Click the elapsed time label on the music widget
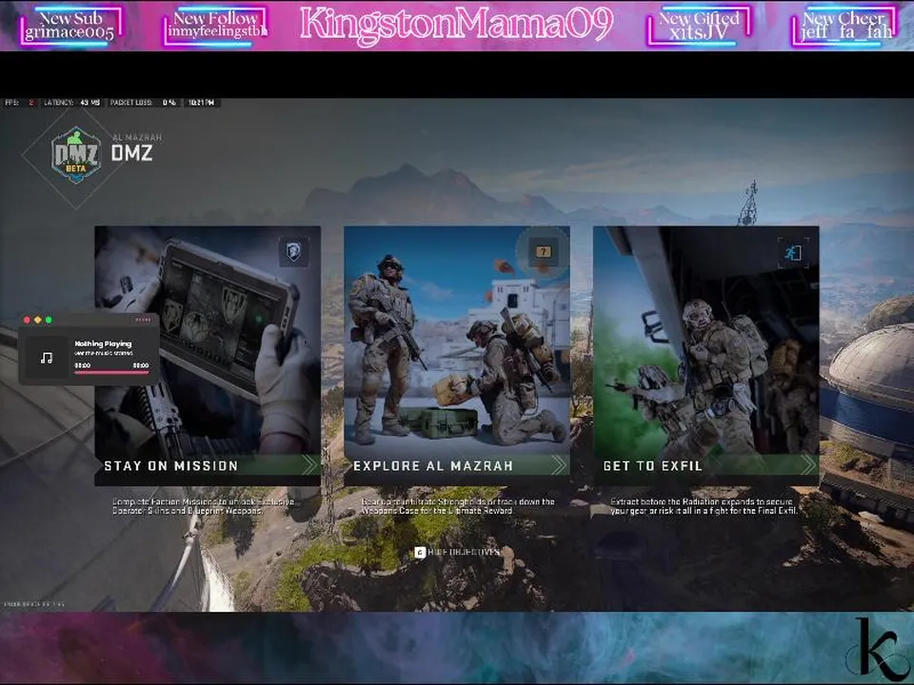The image size is (914, 685). tap(82, 365)
